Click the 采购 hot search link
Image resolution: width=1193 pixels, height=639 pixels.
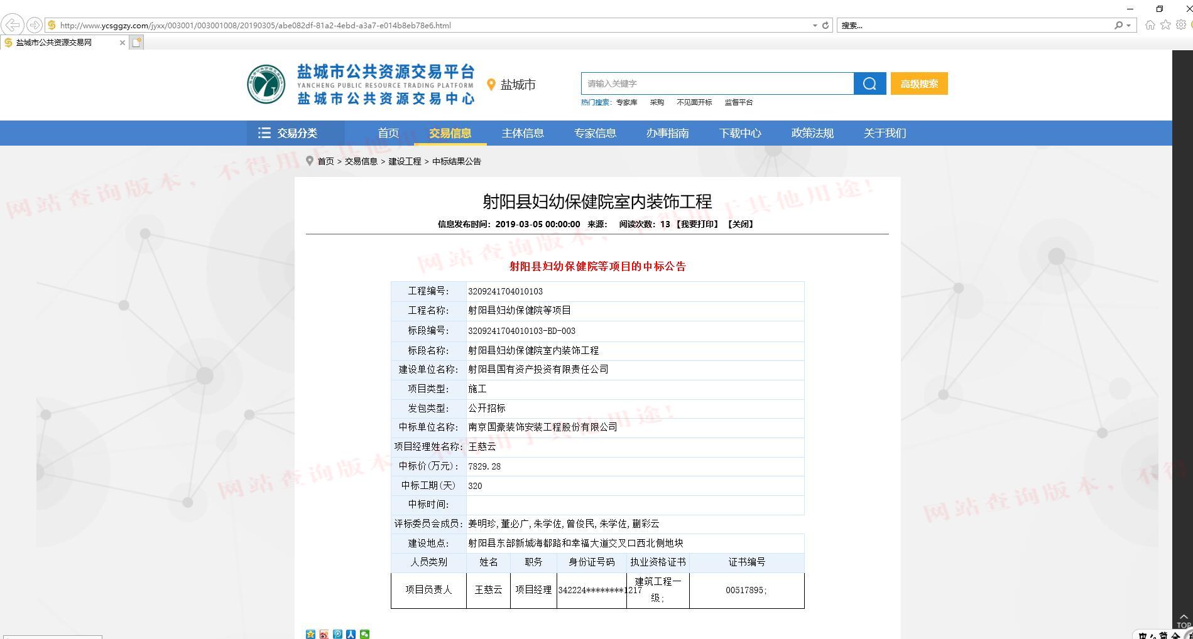click(x=657, y=102)
